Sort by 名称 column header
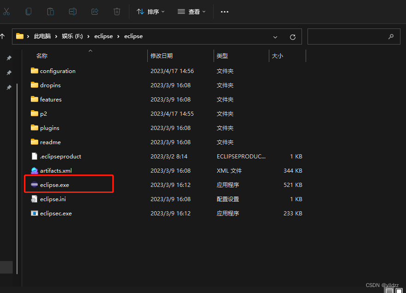 point(42,56)
